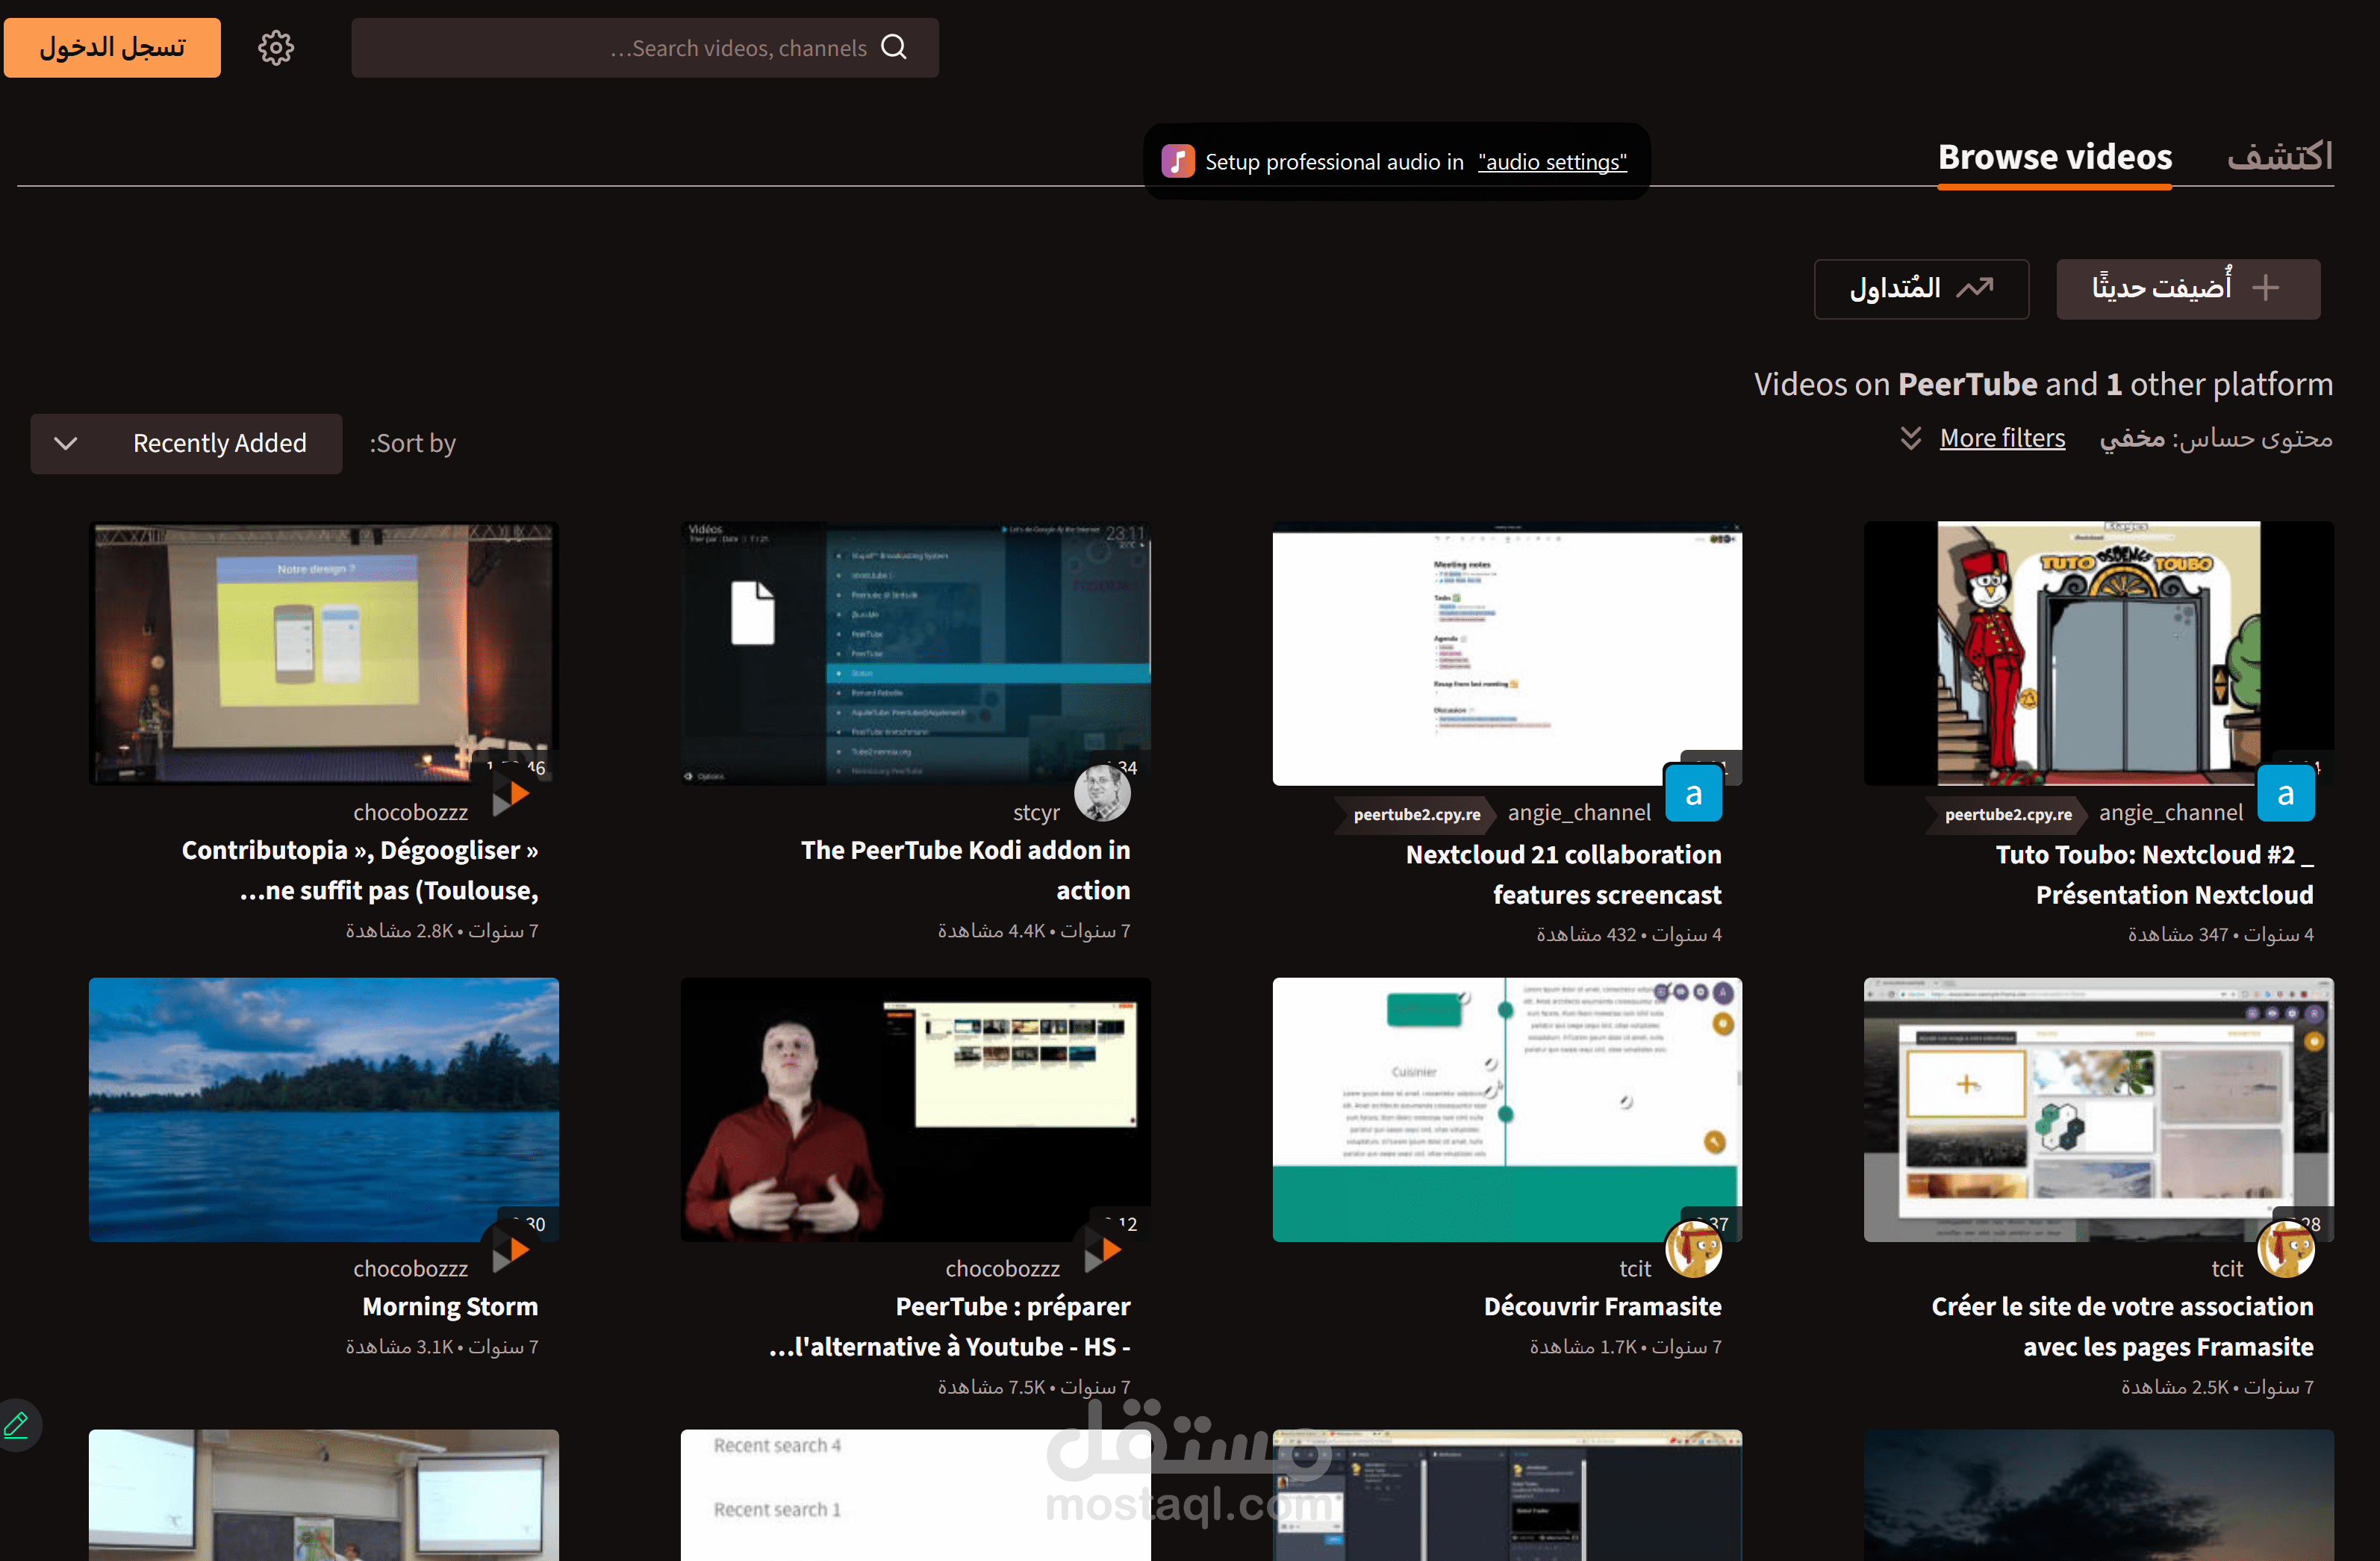The image size is (2380, 1561).
Task: Open the Morning Storm video thumbnail
Action: click(323, 1108)
